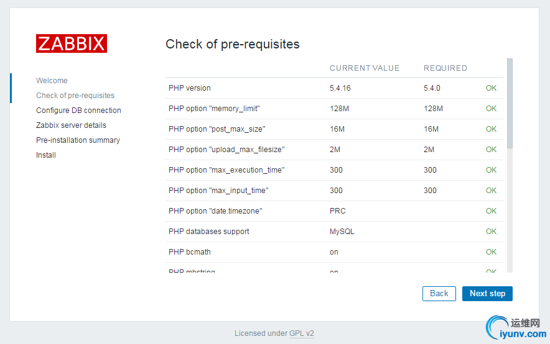Click the CURRENT VALUE column header
This screenshot has height=344, width=550.
click(x=365, y=68)
